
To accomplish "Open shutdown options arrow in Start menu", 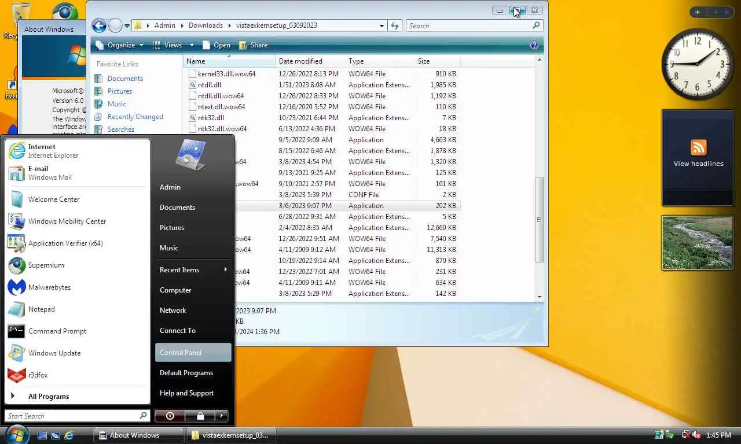I will (222, 416).
